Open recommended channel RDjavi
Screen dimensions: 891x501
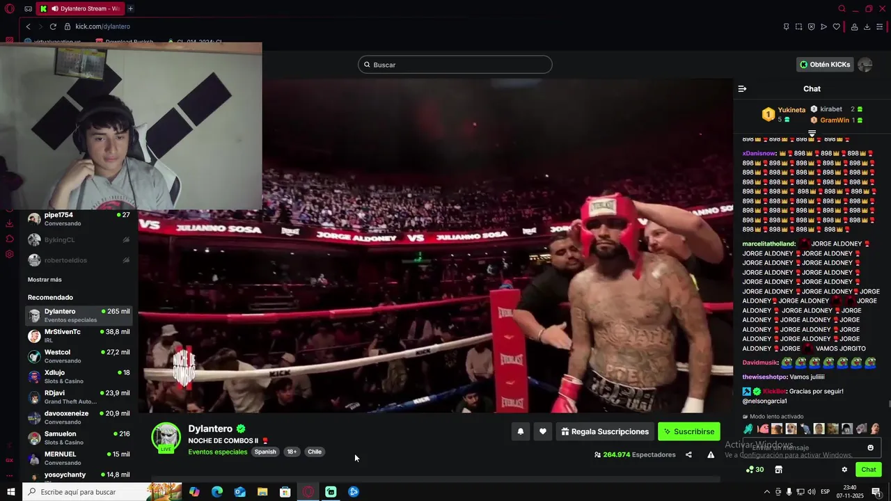[79, 397]
